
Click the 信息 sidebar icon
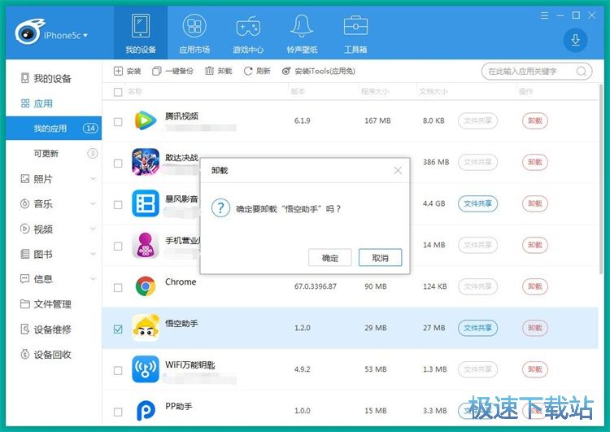click(25, 279)
